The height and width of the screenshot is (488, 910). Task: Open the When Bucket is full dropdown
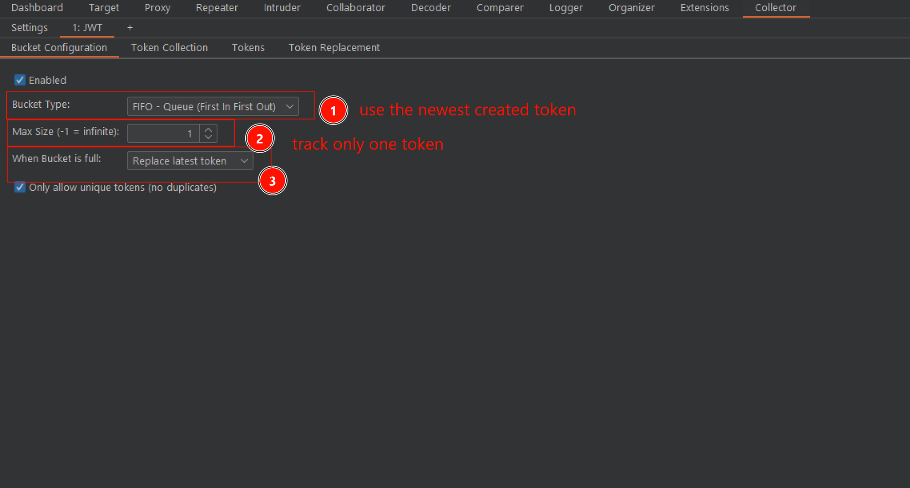click(190, 161)
